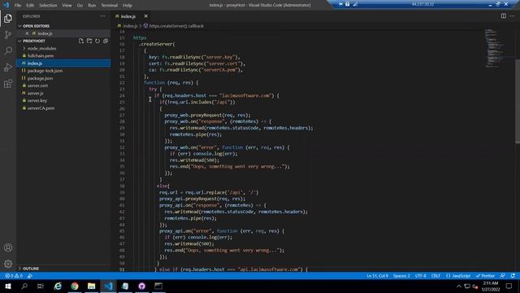Expand the OUTLINE section
The height and width of the screenshot is (293, 520).
pyautogui.click(x=31, y=269)
